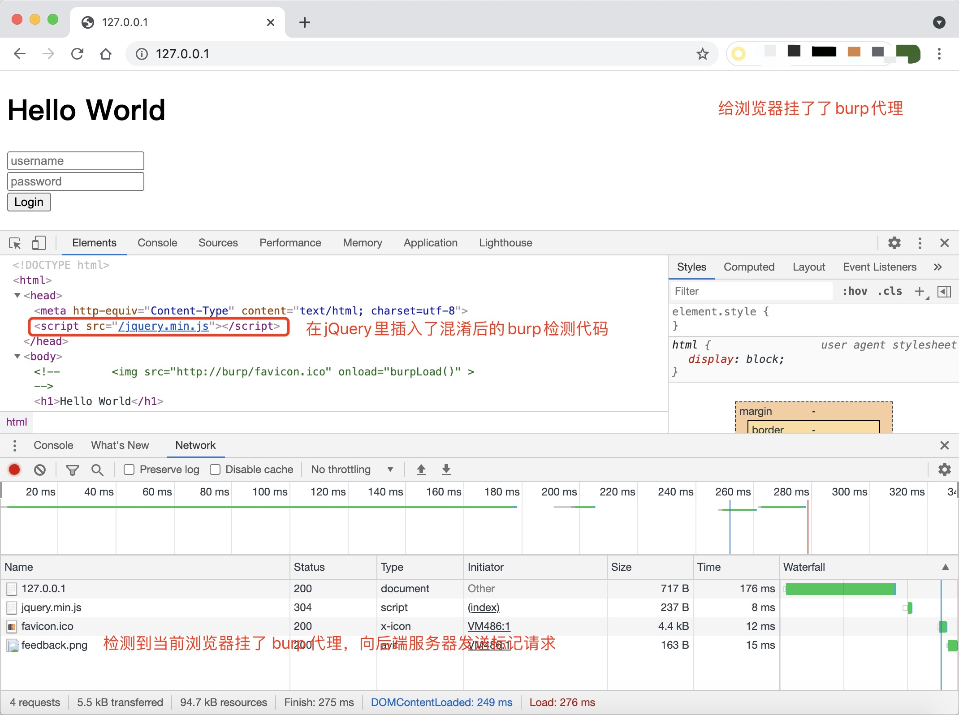
Task: Toggle the device toolbar icon
Action: click(x=39, y=243)
